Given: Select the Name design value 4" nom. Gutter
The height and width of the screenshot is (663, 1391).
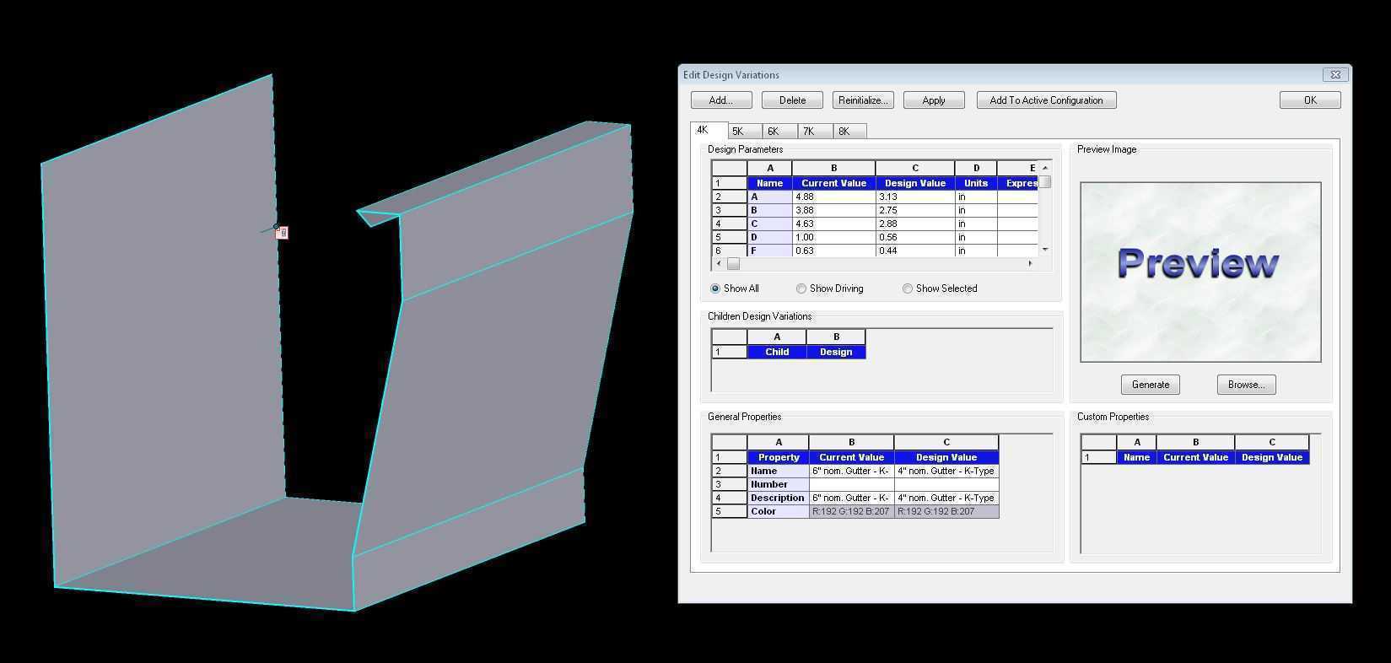Looking at the screenshot, I should pyautogui.click(x=946, y=471).
